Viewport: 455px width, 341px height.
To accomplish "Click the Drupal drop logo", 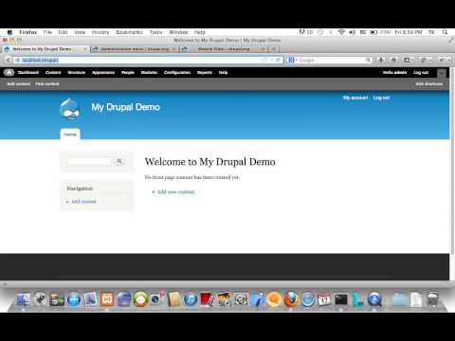I will click(x=69, y=109).
